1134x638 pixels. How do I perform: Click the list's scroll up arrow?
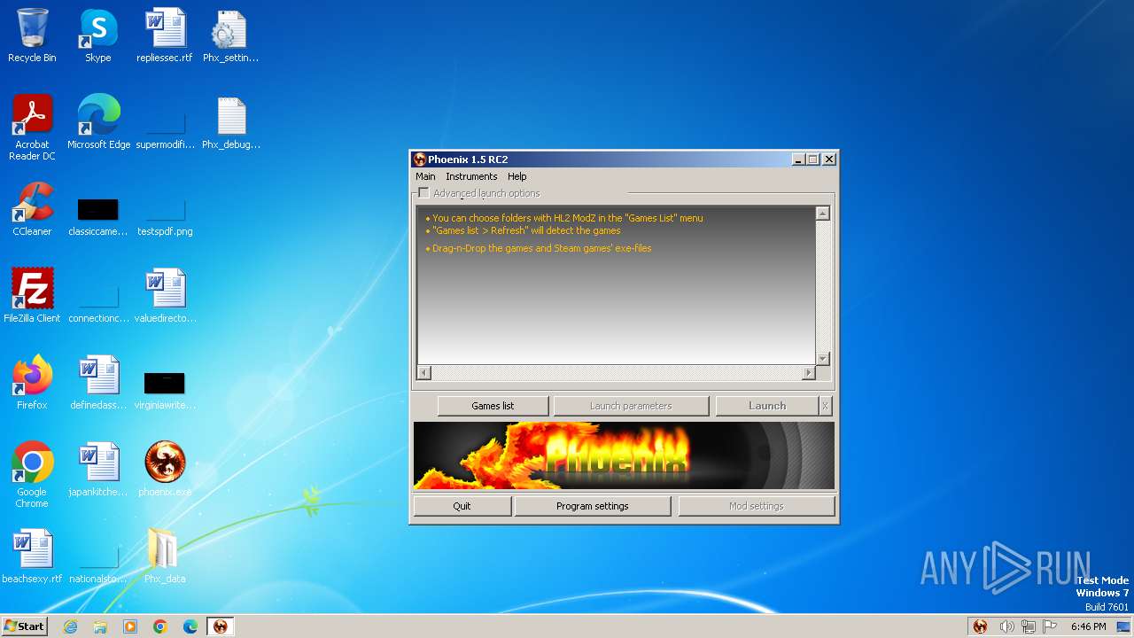click(x=822, y=214)
